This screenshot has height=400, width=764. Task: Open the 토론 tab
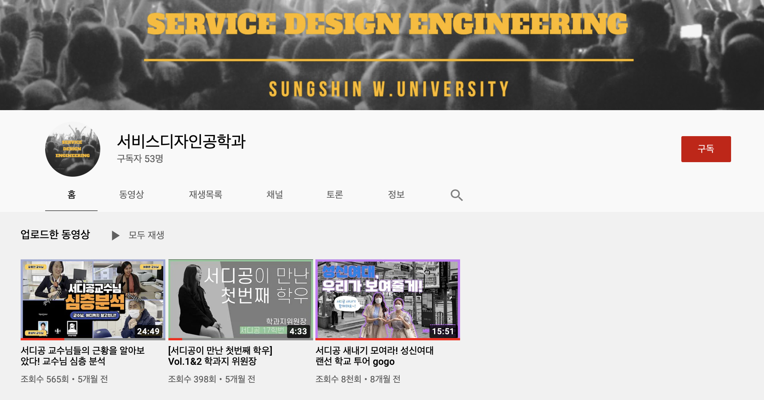click(335, 195)
